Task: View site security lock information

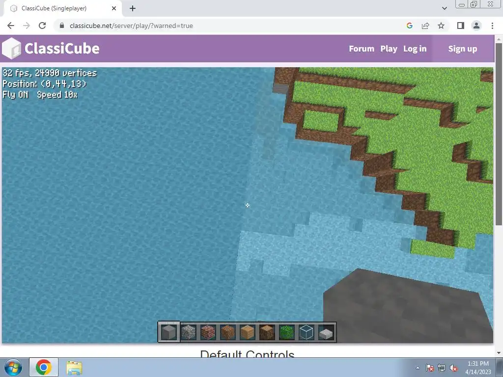Action: 62,26
